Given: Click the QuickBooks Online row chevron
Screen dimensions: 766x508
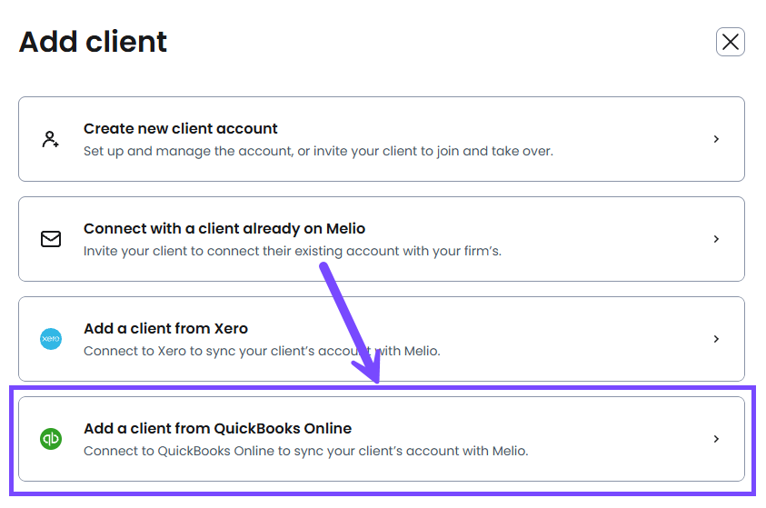Looking at the screenshot, I should click(x=716, y=439).
